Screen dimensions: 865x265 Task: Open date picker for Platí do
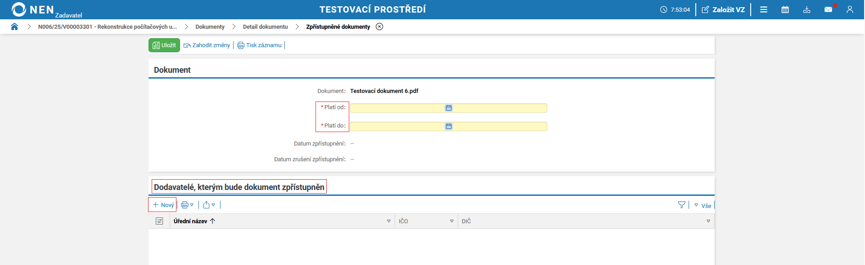[449, 126]
